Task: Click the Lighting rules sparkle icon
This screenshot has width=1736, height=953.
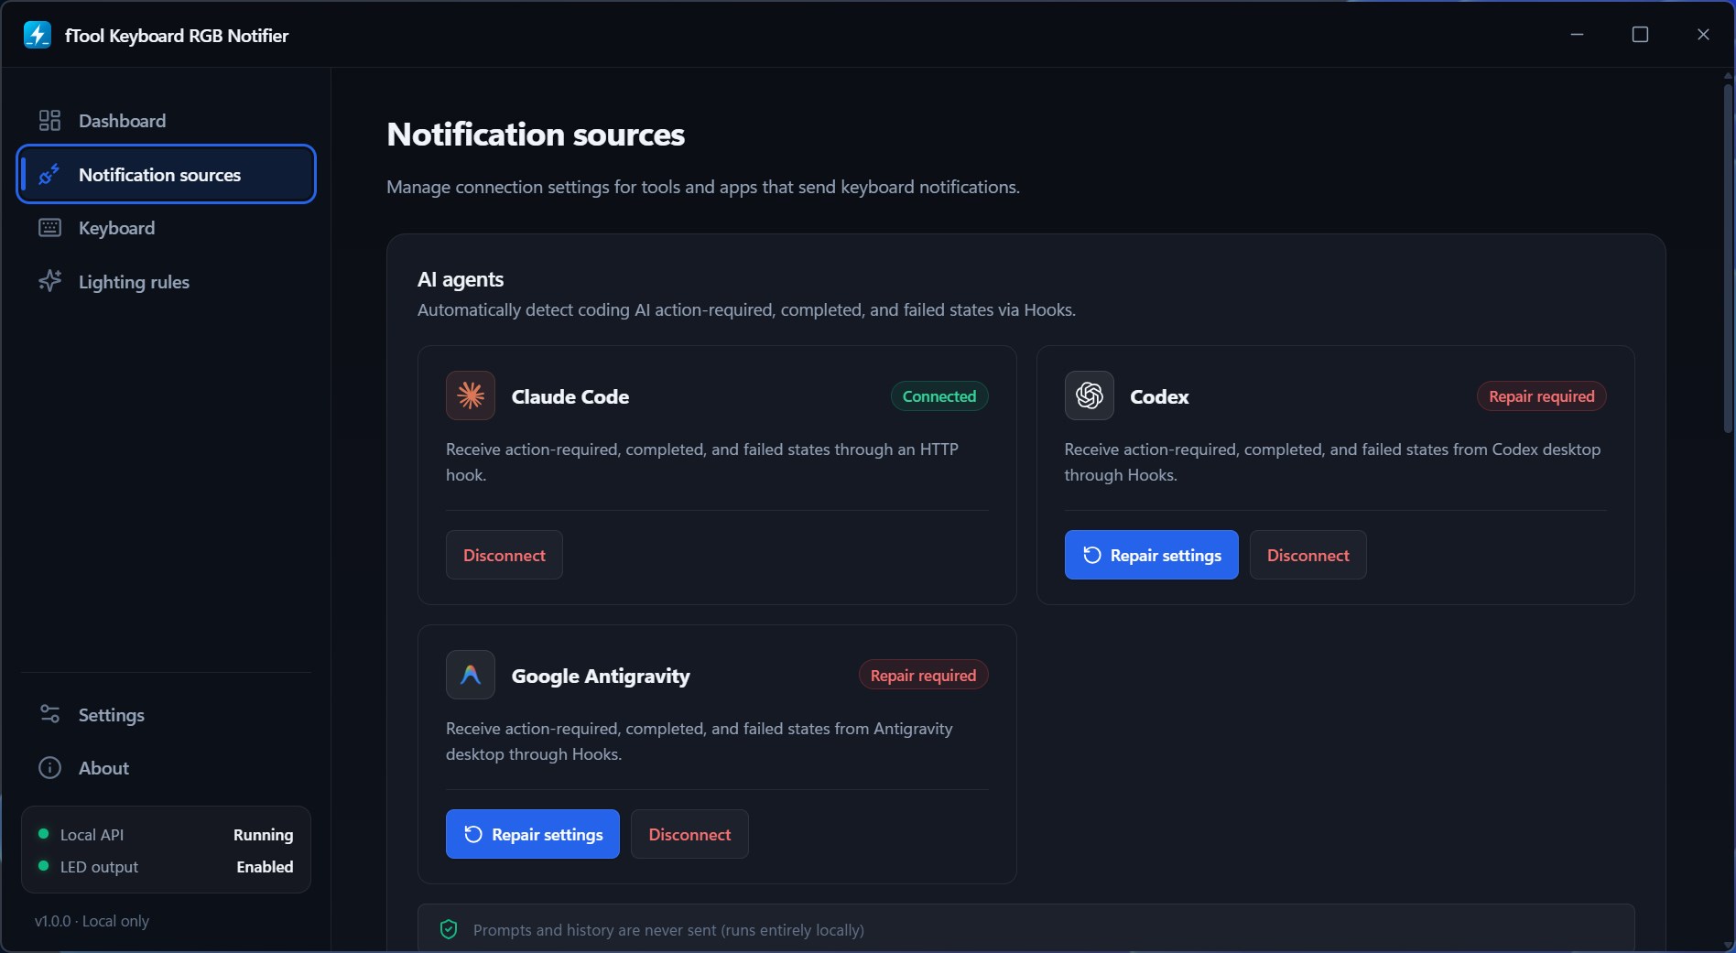Action: [49, 281]
